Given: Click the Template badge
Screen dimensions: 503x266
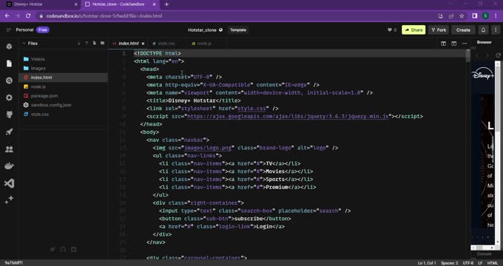Looking at the screenshot, I should click(x=238, y=30).
